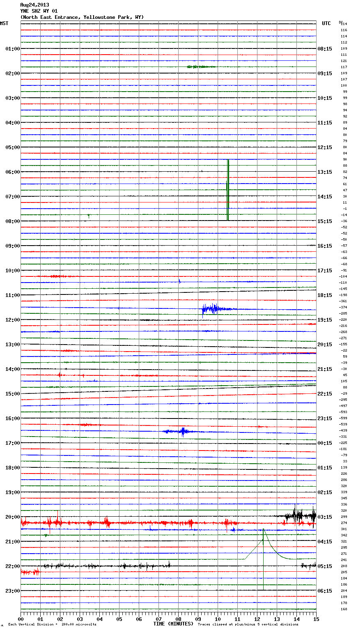
Task: Click the 10:15 UTC time label
Action: pyautogui.click(x=325, y=98)
